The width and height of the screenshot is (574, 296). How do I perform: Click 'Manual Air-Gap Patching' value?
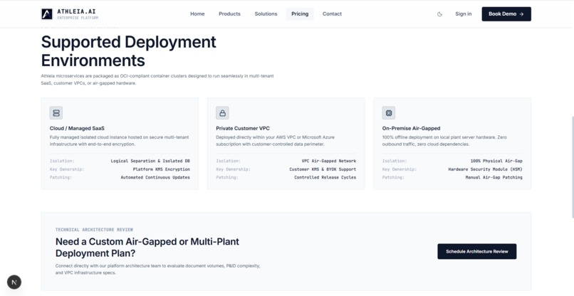[494, 177]
